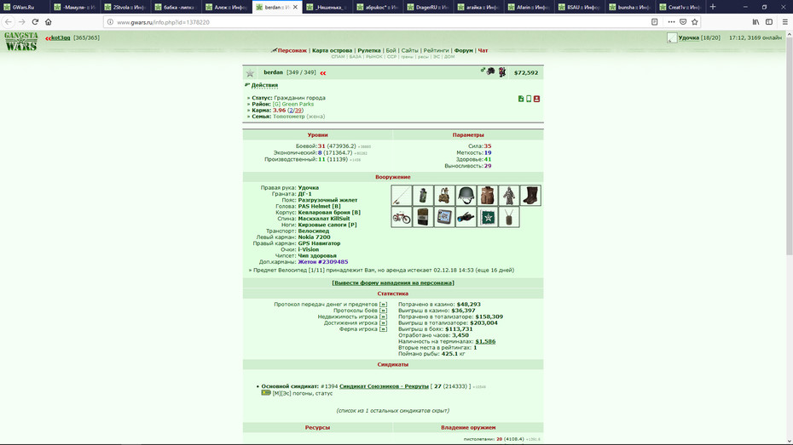Expand Недвижимость игрока arrow
Screen dimensions: 793x445
click(383, 317)
